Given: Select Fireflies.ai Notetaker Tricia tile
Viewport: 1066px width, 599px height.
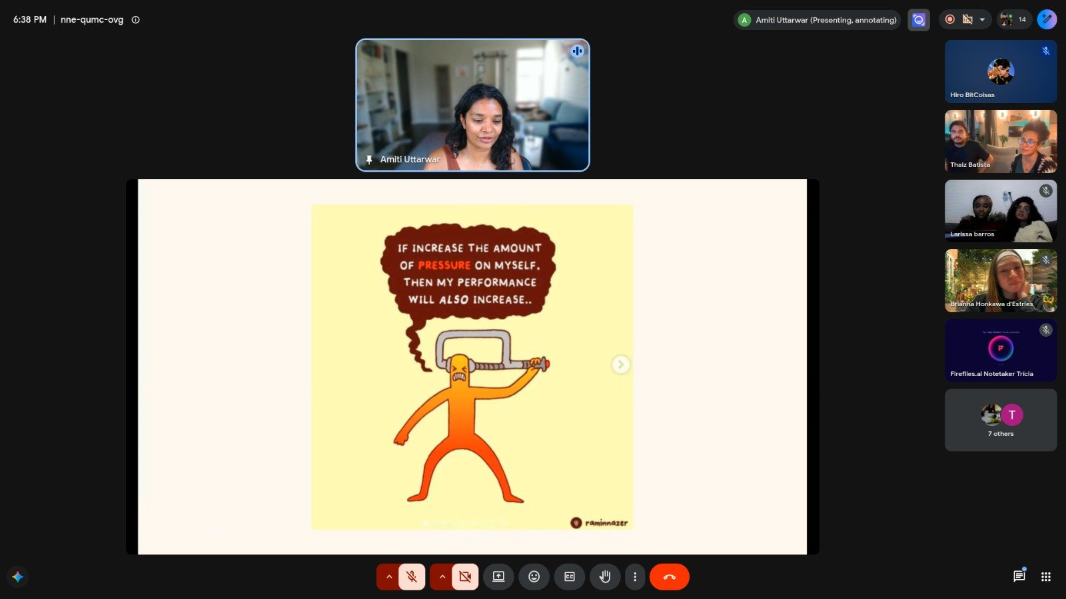Looking at the screenshot, I should [1001, 350].
